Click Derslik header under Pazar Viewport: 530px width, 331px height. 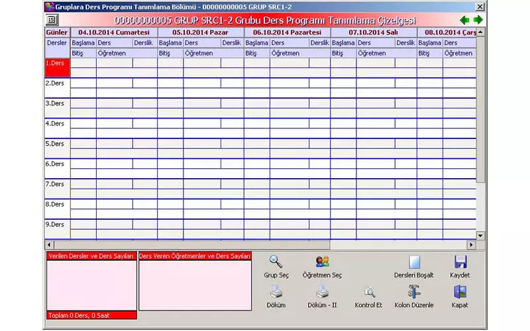click(x=232, y=43)
